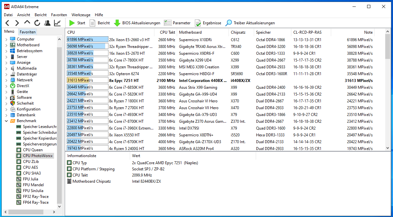Select the CPU AES benchmark
The height and width of the screenshot is (217, 393).
(x=30, y=167)
